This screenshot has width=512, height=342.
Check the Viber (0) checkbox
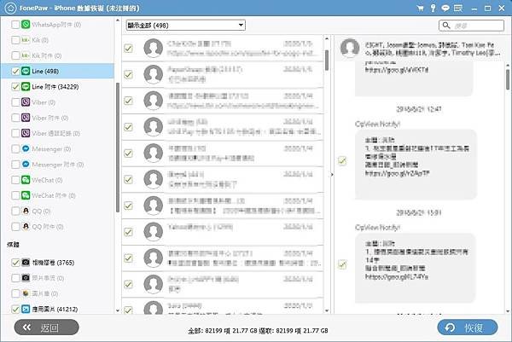(15, 102)
